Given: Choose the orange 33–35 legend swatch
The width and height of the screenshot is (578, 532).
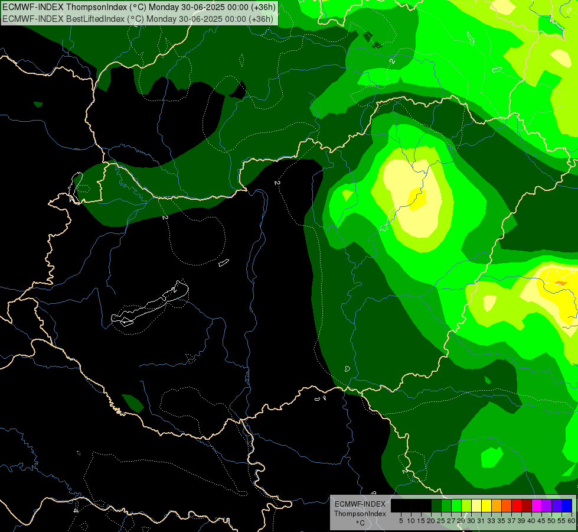Looking at the screenshot, I should [x=497, y=505].
